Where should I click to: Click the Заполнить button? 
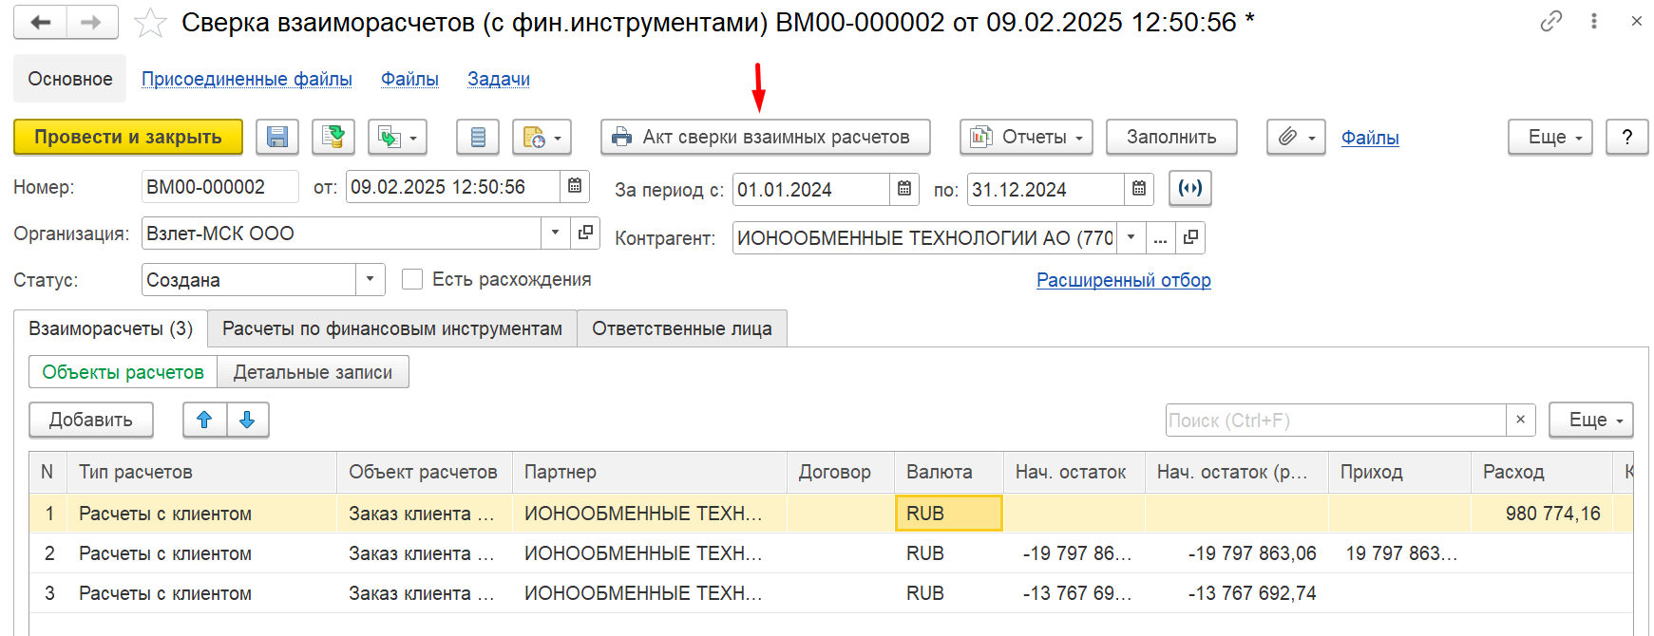click(1171, 137)
